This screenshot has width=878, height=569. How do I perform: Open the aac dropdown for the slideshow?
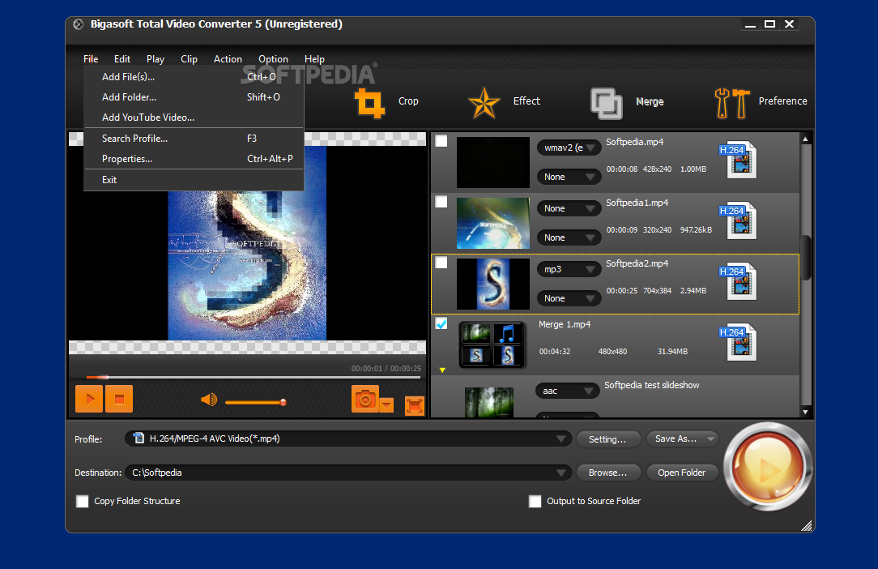(x=567, y=391)
